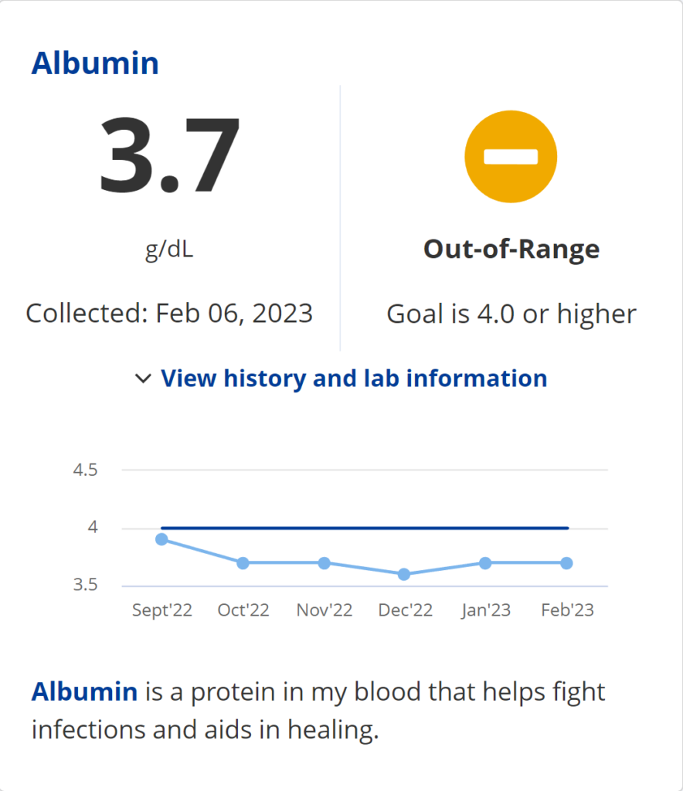Screen dimensions: 683x791
Task: Open the Albumin heading link
Action: pos(95,63)
